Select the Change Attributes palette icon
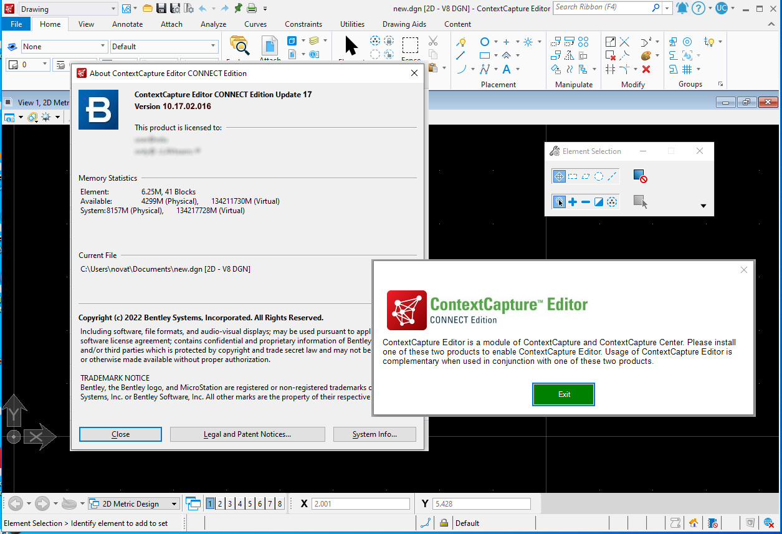 point(646,55)
